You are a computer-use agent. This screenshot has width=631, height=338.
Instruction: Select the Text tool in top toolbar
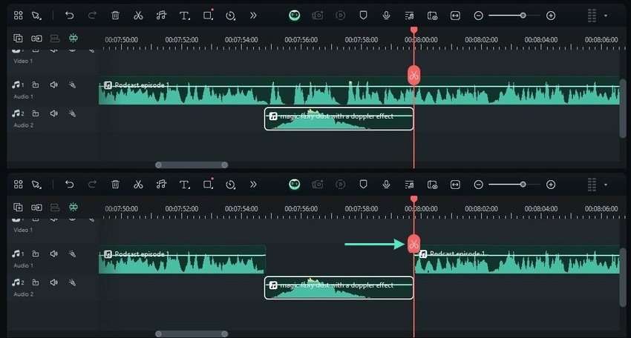click(184, 16)
